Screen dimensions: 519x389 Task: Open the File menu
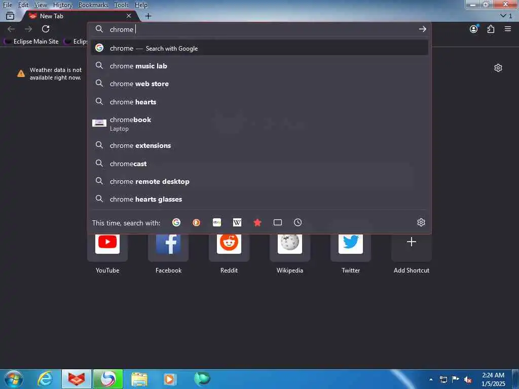(x=7, y=5)
